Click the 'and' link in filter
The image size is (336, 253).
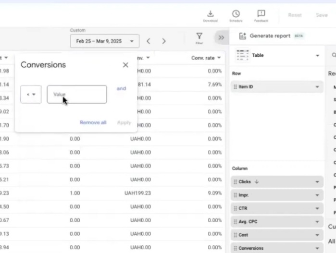(121, 89)
